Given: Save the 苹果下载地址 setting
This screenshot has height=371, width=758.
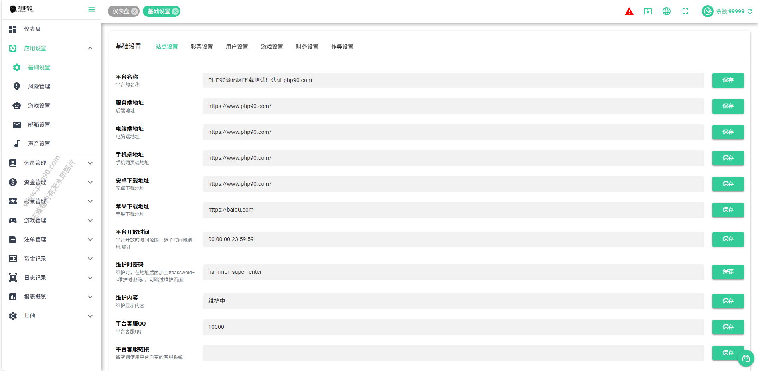Looking at the screenshot, I should pyautogui.click(x=728, y=210).
